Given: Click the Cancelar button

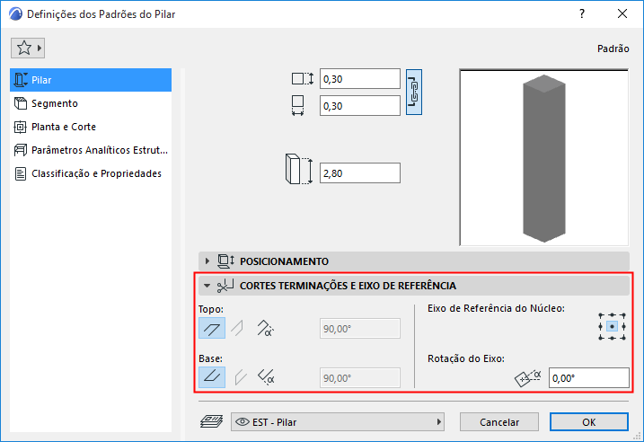Looking at the screenshot, I should [499, 422].
